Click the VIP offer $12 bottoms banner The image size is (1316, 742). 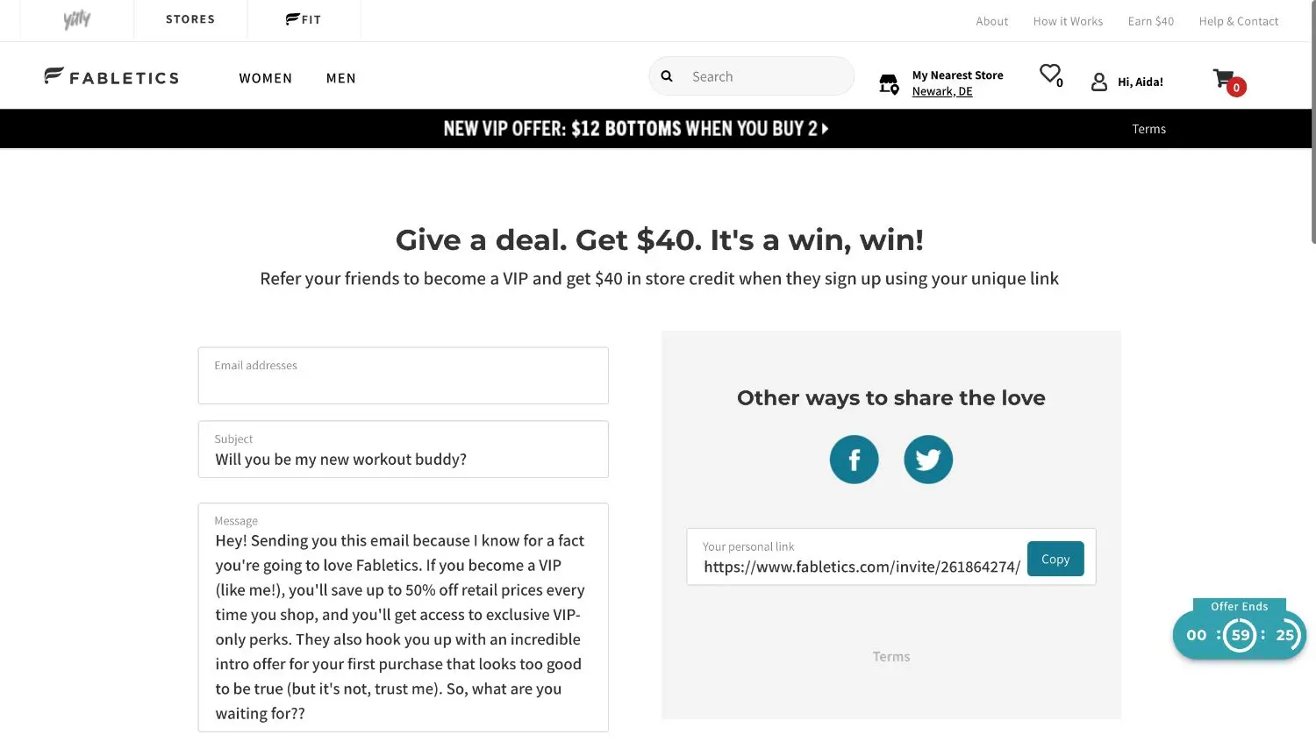(635, 129)
